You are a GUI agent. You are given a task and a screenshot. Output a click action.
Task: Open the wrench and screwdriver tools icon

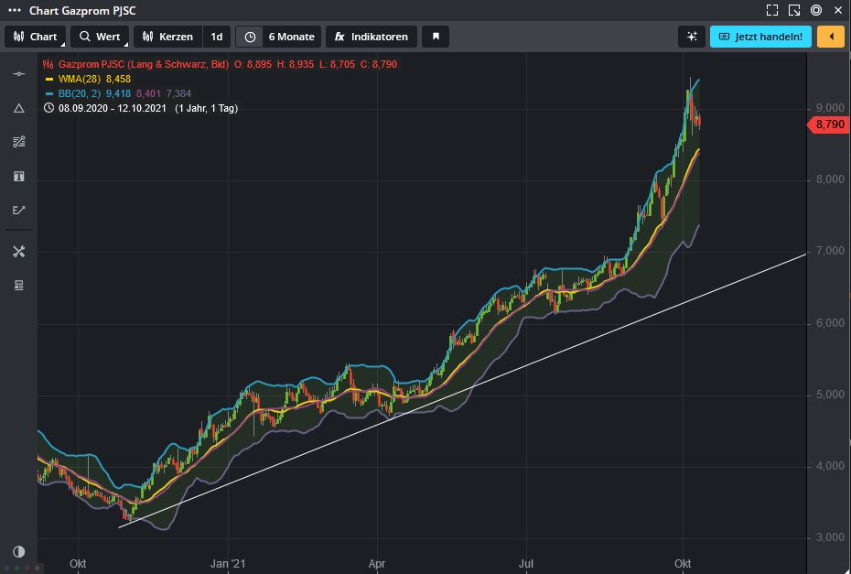pyautogui.click(x=18, y=252)
